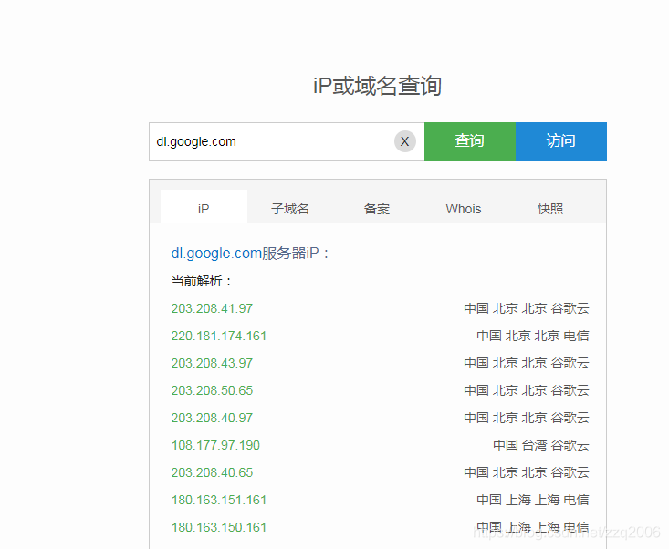Switch to the 子域名 tab

[290, 209]
